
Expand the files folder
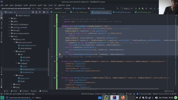(9, 18)
